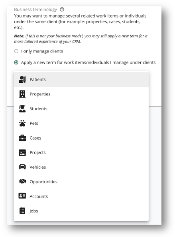Click the Opportunities handshake icon
This screenshot has height=237, width=175.
tap(22, 181)
